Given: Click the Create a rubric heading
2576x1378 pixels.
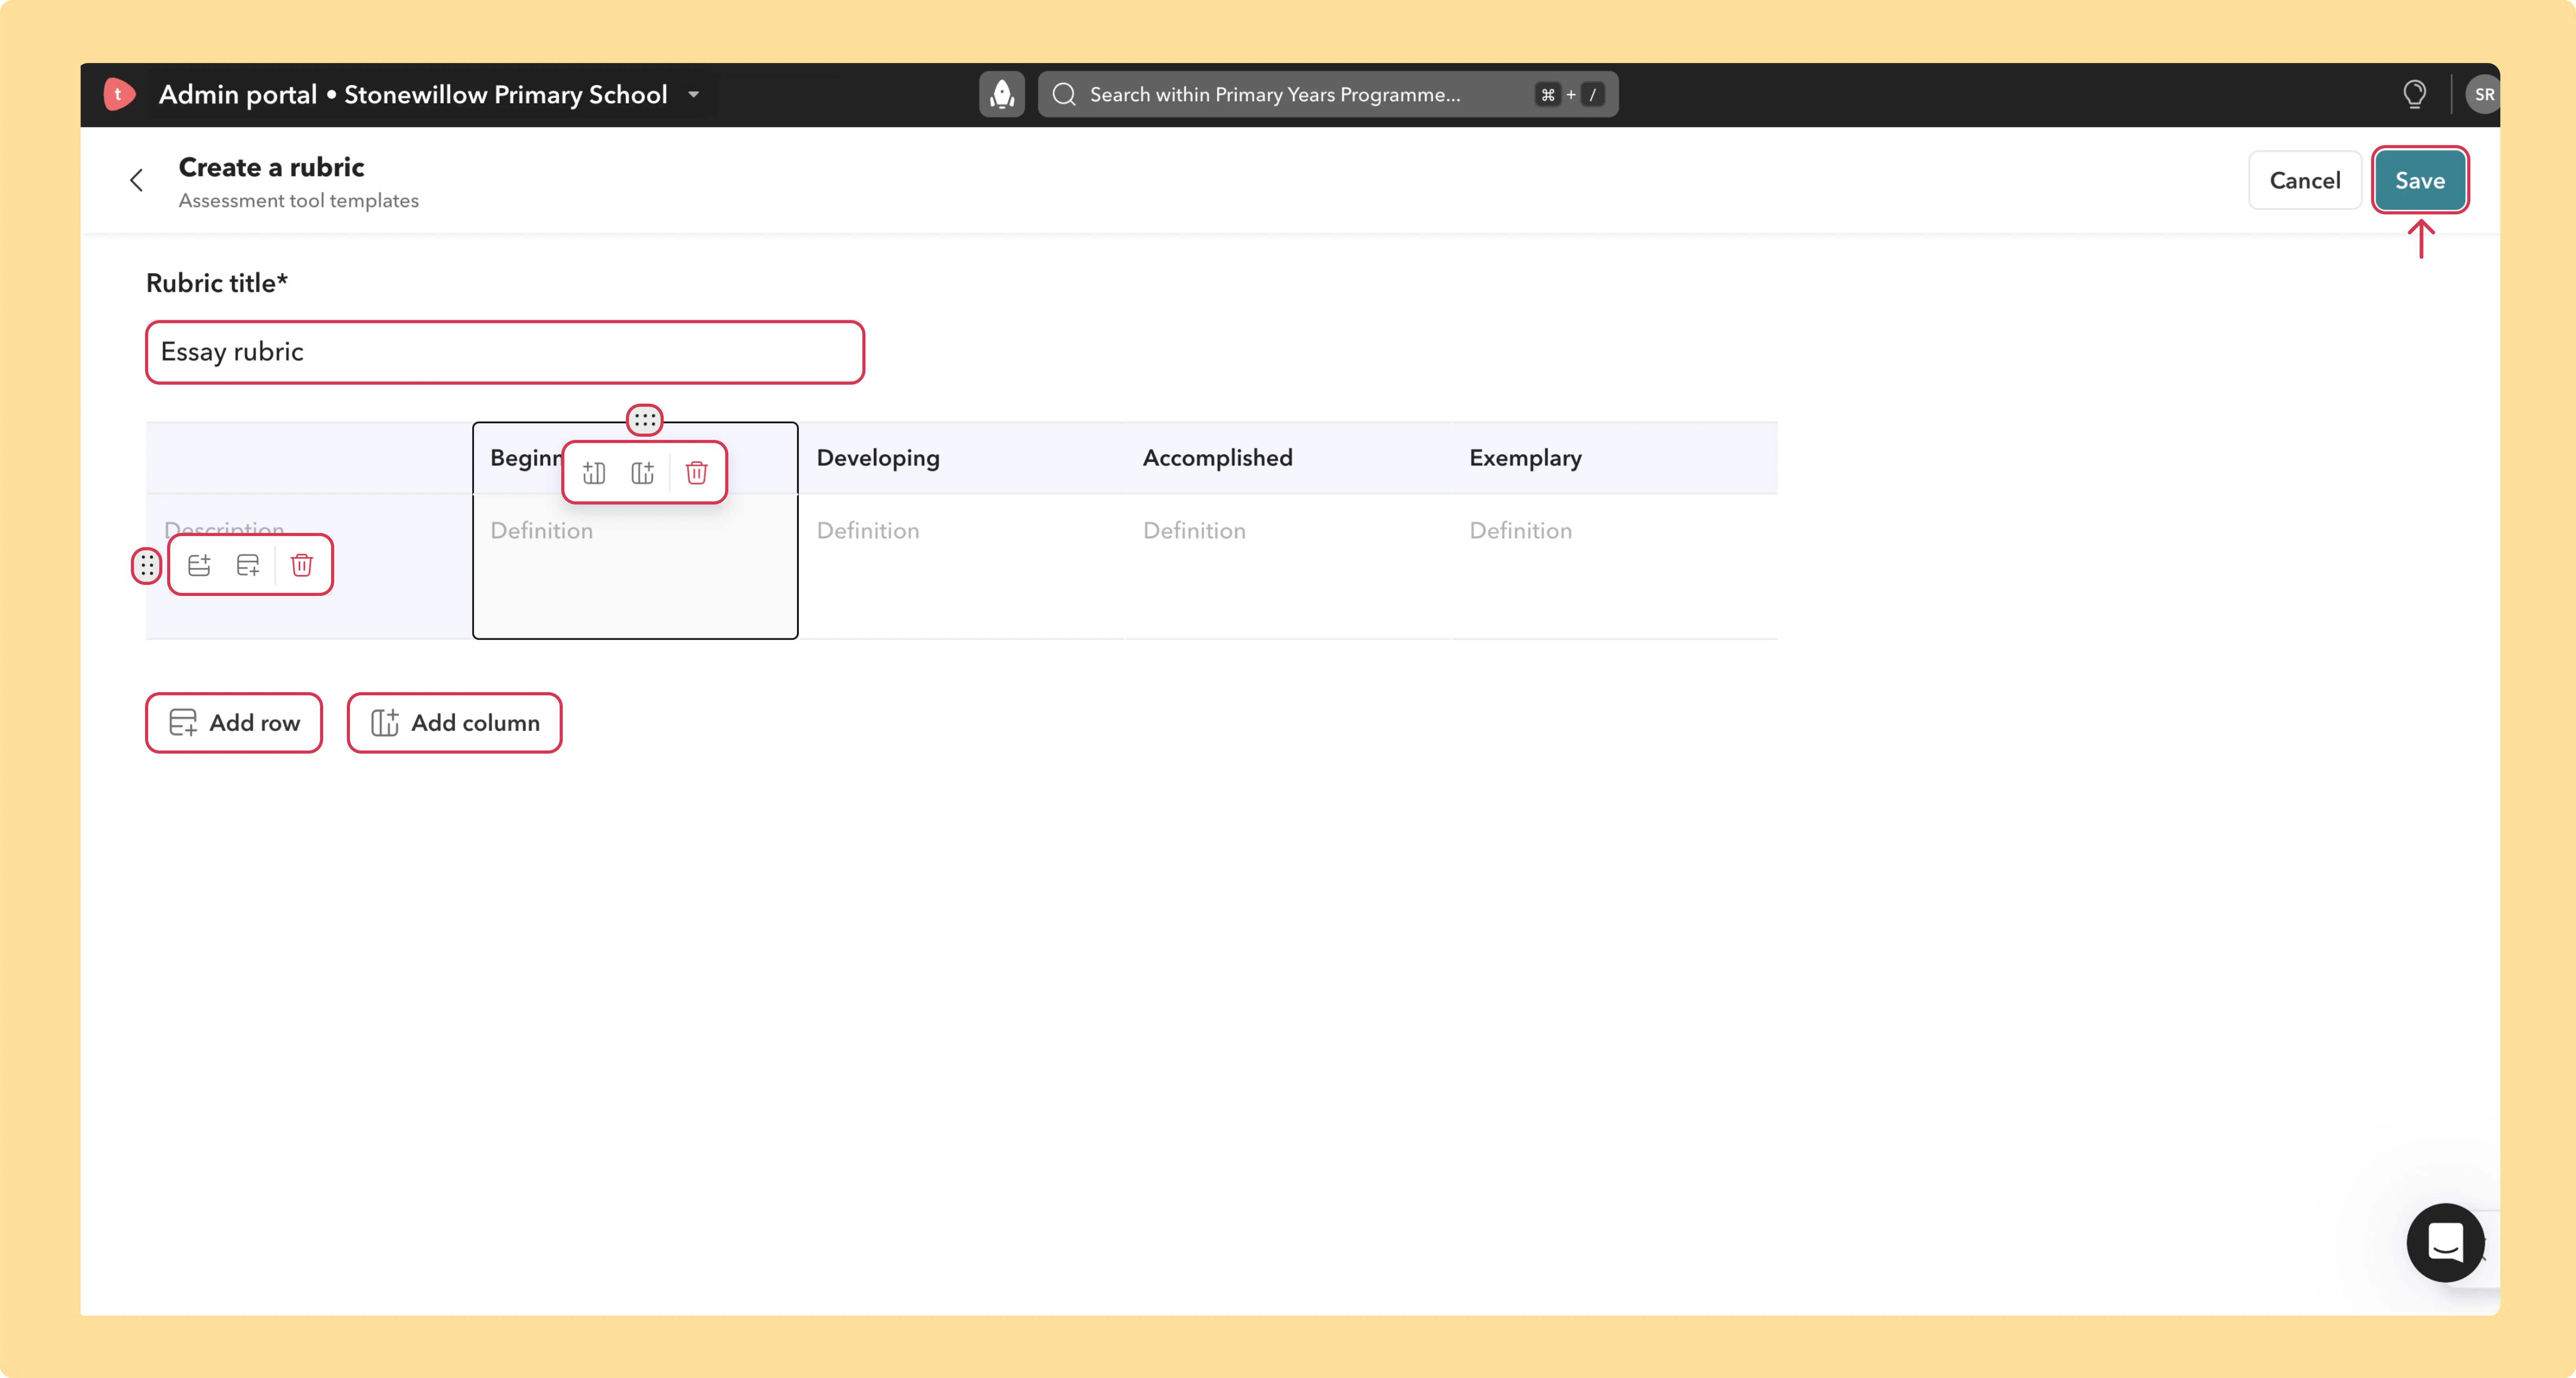Looking at the screenshot, I should coord(271,167).
